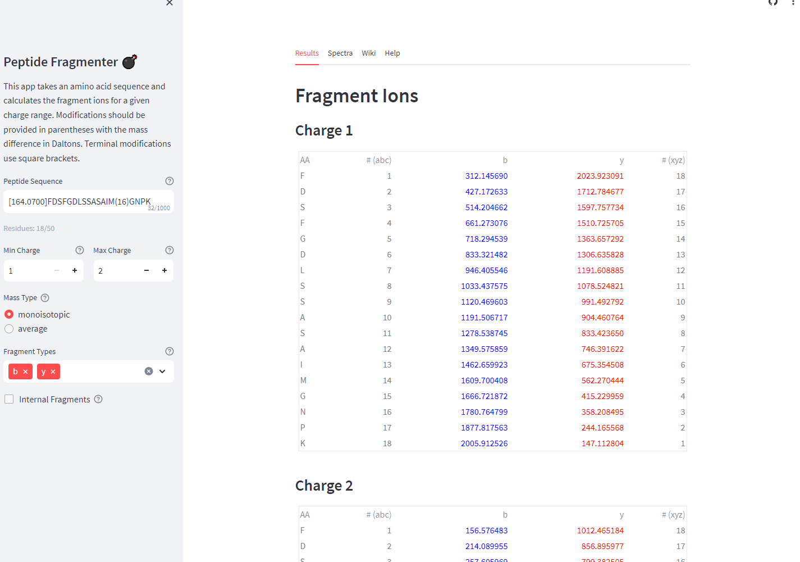Image resolution: width=800 pixels, height=562 pixels.
Task: Focus the Max Charge number field
Action: click(x=116, y=270)
